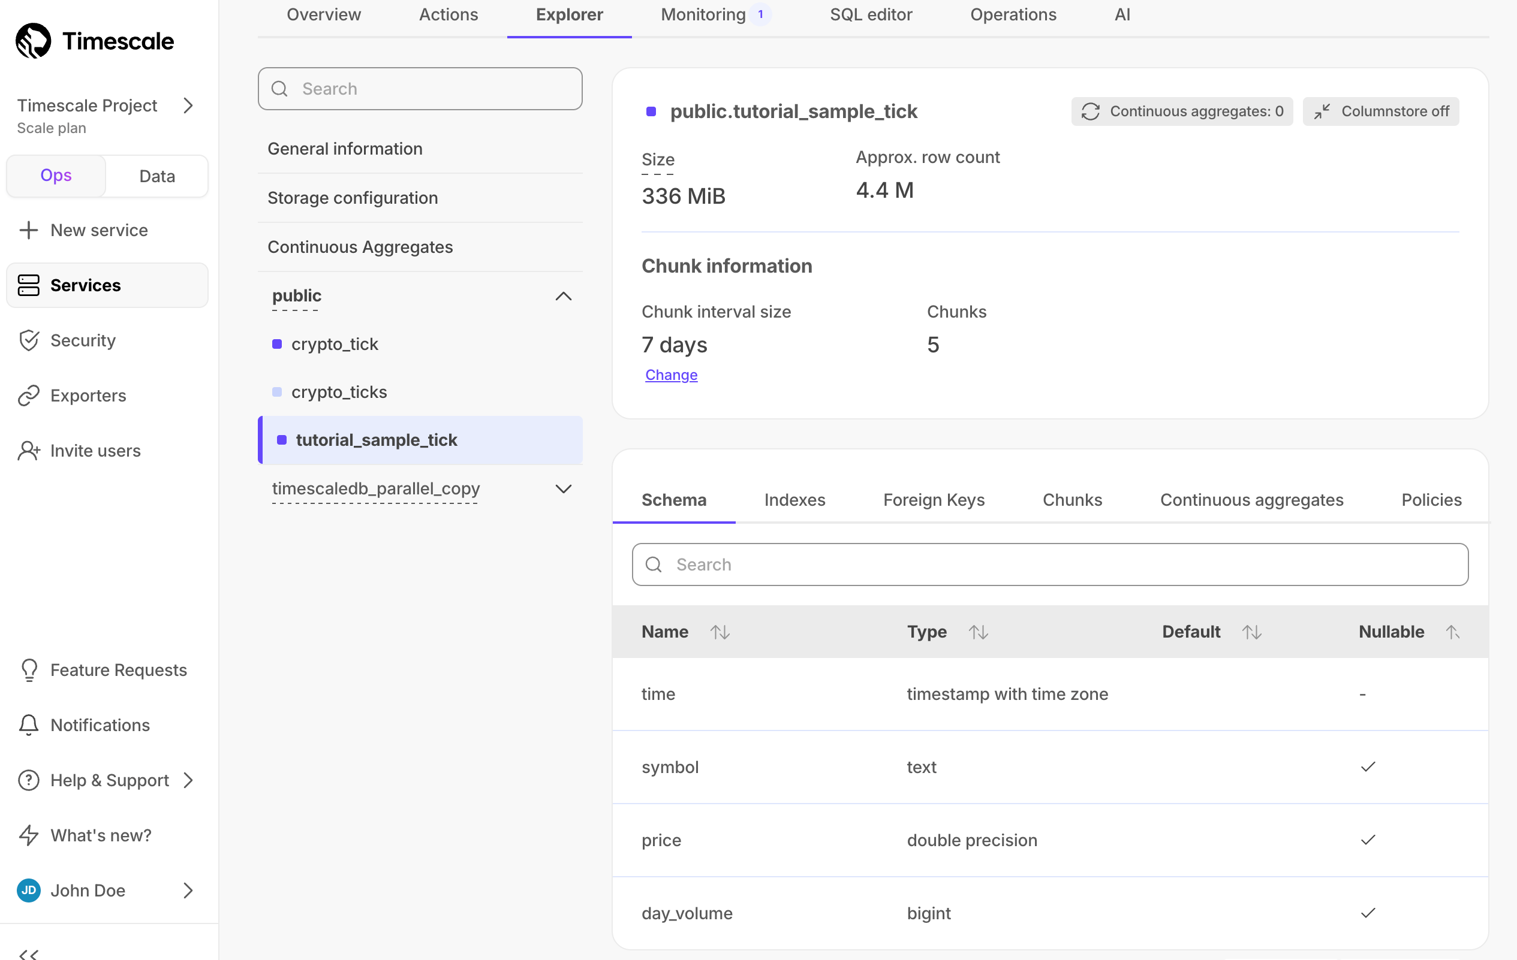Open the John Doe account chevron

click(188, 890)
